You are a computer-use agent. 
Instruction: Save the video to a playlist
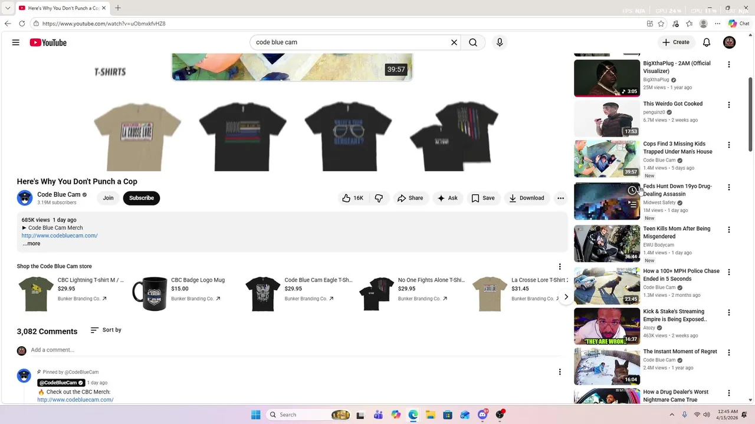[482, 198]
